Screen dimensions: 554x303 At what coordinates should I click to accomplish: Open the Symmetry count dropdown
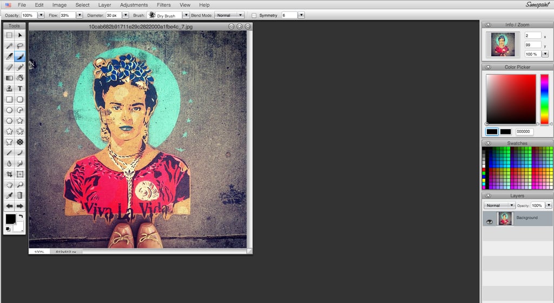pyautogui.click(x=301, y=15)
